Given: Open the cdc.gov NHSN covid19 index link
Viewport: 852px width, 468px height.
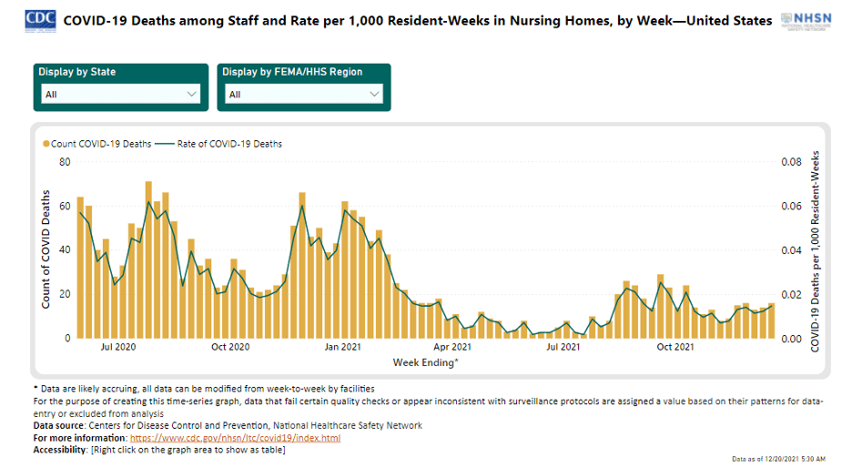Looking at the screenshot, I should [x=235, y=438].
